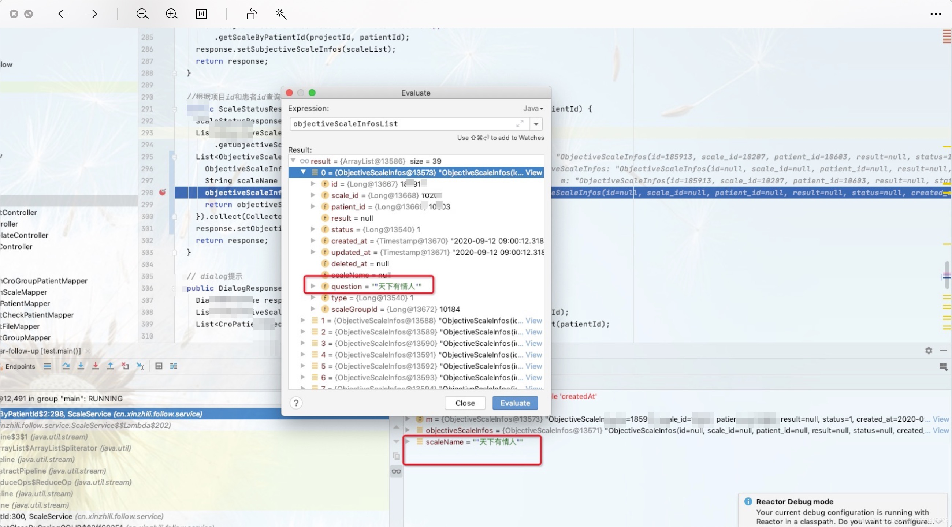
Task: Move frame up with Variables panel up arrow
Action: coord(396,427)
